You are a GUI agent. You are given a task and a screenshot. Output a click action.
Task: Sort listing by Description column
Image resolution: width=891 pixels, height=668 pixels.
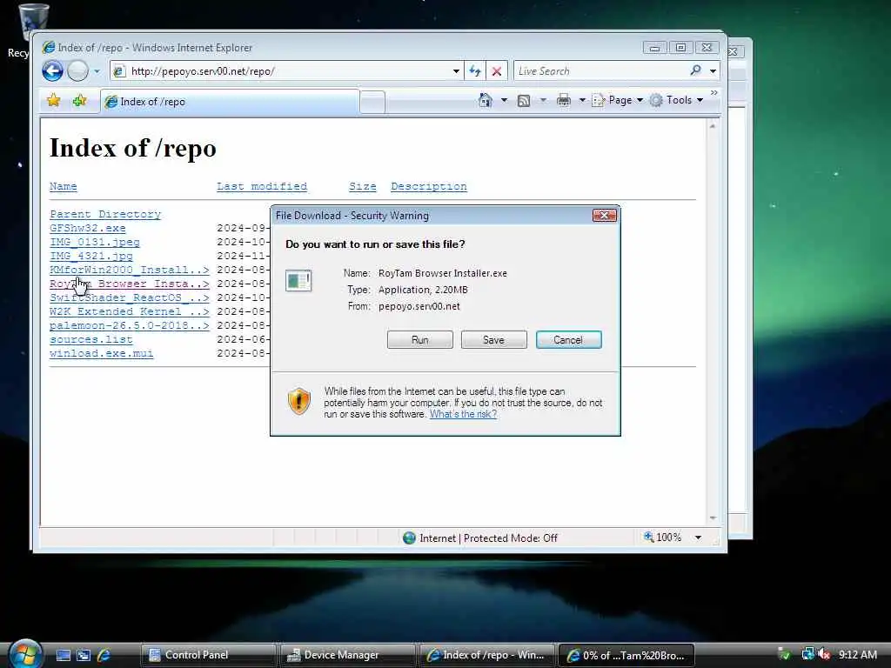click(429, 186)
